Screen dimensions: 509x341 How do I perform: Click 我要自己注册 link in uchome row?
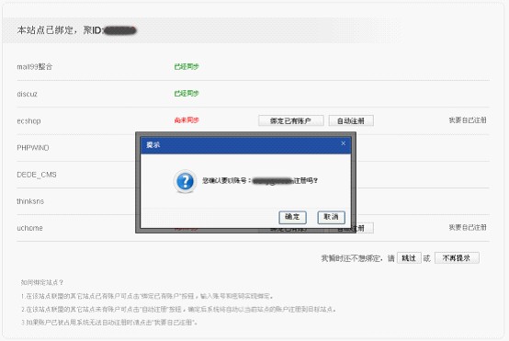(x=468, y=227)
